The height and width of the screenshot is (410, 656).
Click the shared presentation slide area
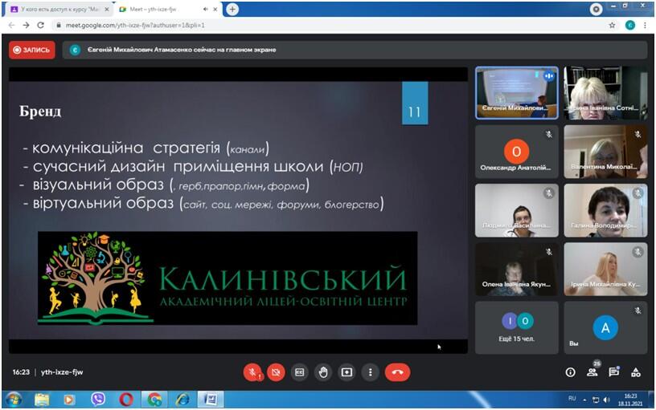click(238, 210)
